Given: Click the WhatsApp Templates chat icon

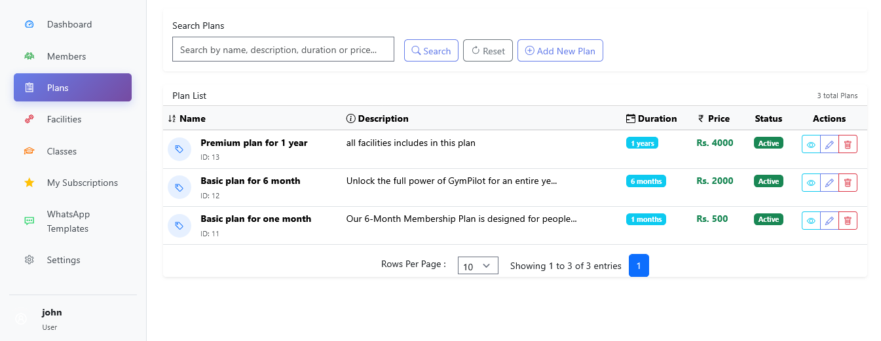Looking at the screenshot, I should [29, 221].
